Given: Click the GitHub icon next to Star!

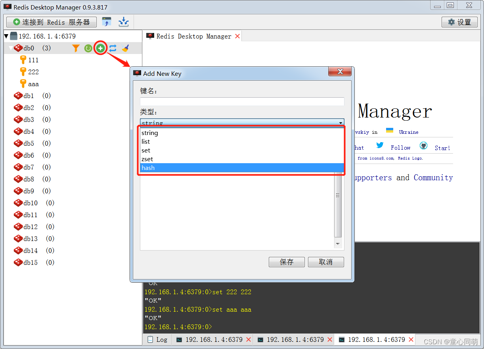Looking at the screenshot, I should pos(424,146).
